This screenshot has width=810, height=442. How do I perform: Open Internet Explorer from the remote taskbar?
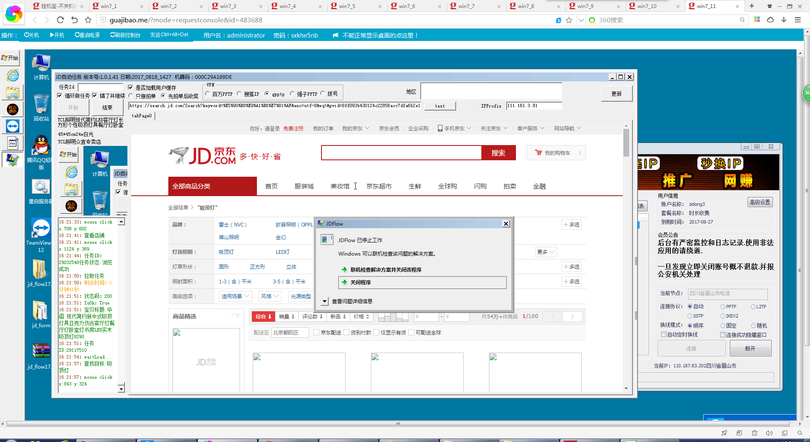13,75
